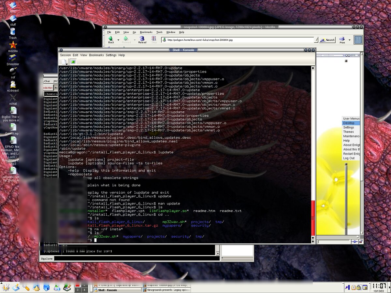Select Settings in the Enlightenment menu
Viewport: 391px width, 293px height.
351,127
